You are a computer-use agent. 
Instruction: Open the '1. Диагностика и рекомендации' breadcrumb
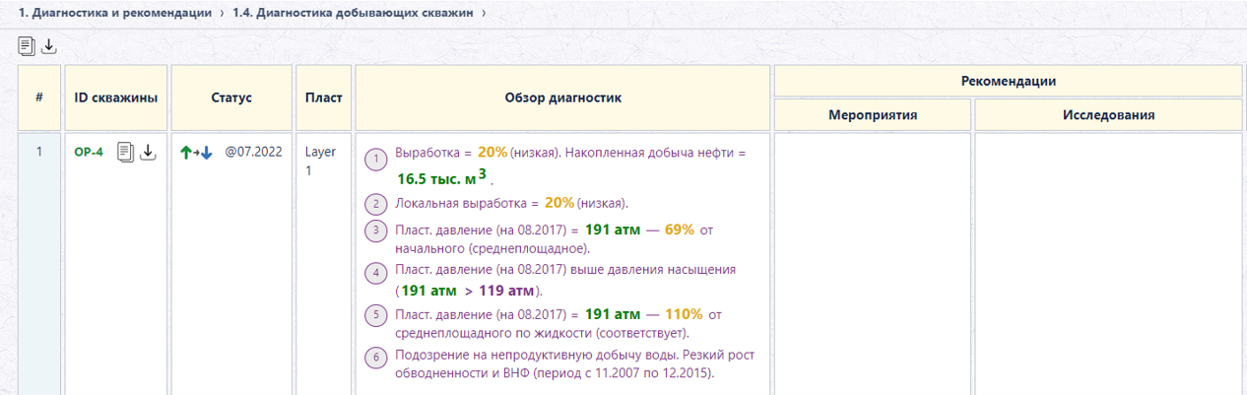(x=114, y=13)
